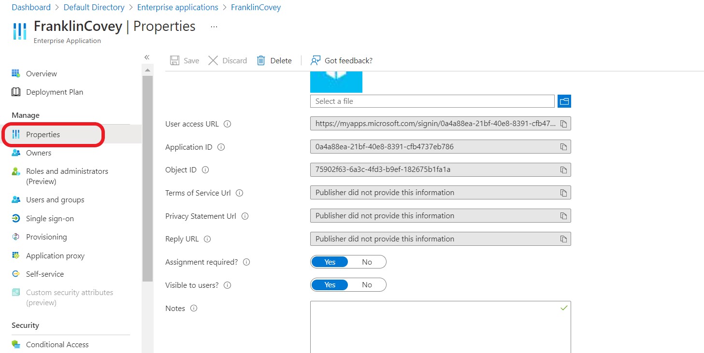Collapse the left navigation pane

coord(147,57)
